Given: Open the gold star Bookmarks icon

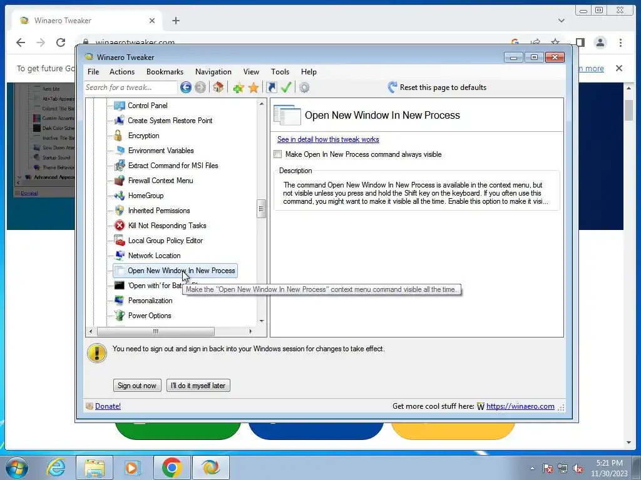Looking at the screenshot, I should [254, 87].
